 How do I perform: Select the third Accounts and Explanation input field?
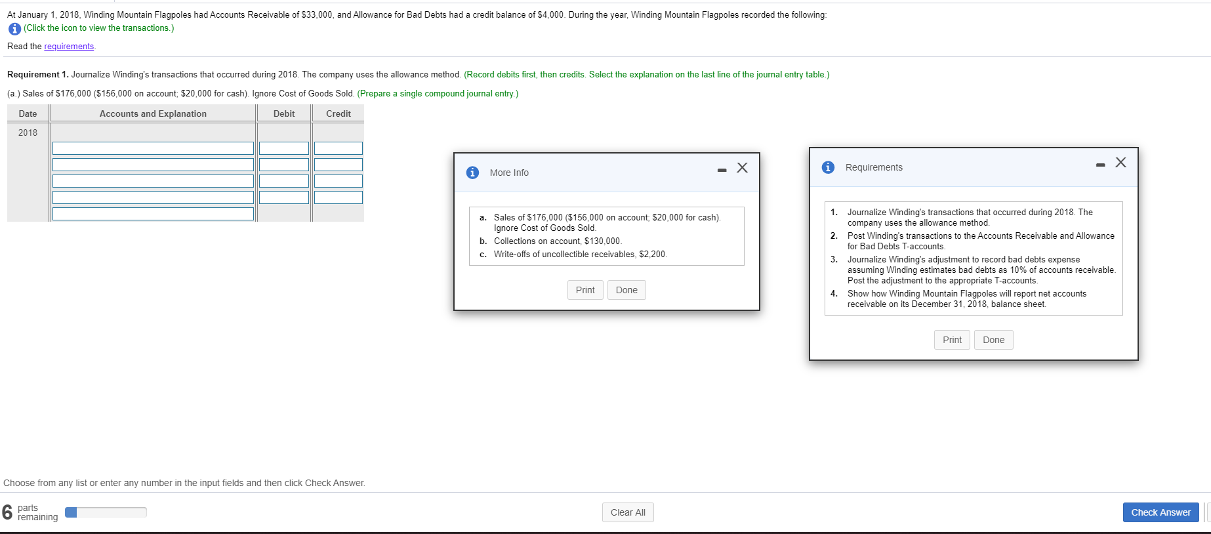153,181
